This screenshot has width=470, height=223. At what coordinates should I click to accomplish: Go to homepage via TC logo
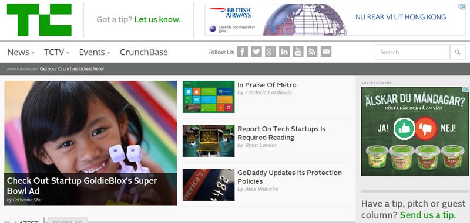pos(39,20)
